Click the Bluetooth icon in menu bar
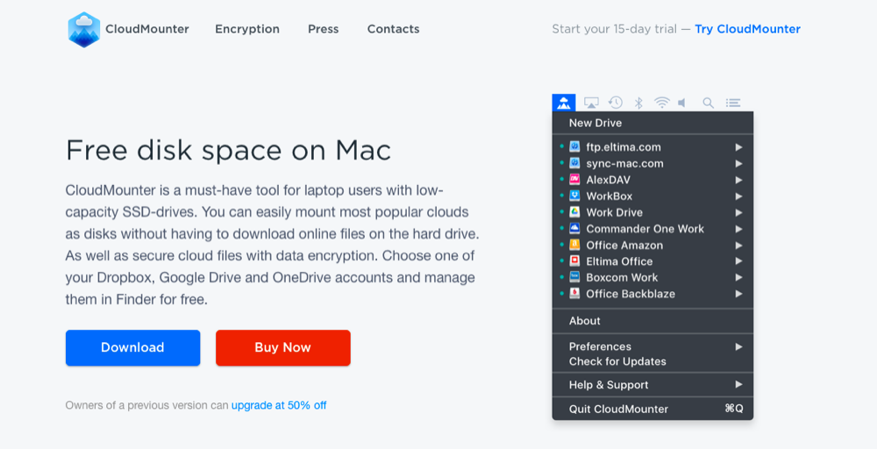The image size is (877, 449). 638,103
